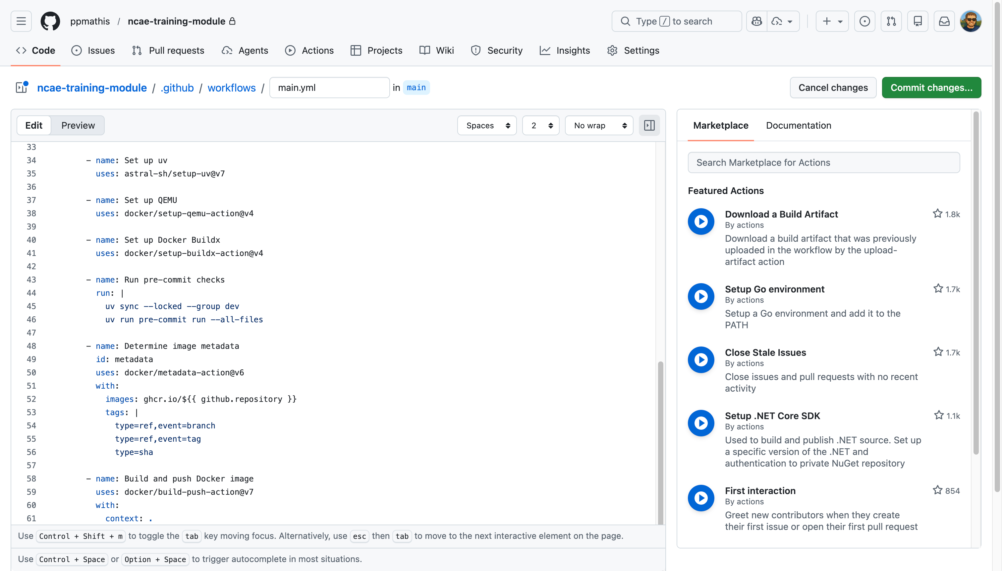The image size is (1002, 571).
Task: Toggle the right help sidebar panel icon
Action: [x=649, y=125]
